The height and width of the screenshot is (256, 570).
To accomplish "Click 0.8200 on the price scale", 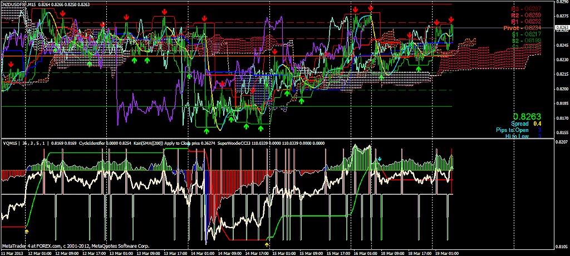I will tap(562, 88).
